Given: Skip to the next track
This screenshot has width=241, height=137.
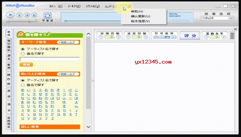Looking at the screenshot, I should [34, 15].
